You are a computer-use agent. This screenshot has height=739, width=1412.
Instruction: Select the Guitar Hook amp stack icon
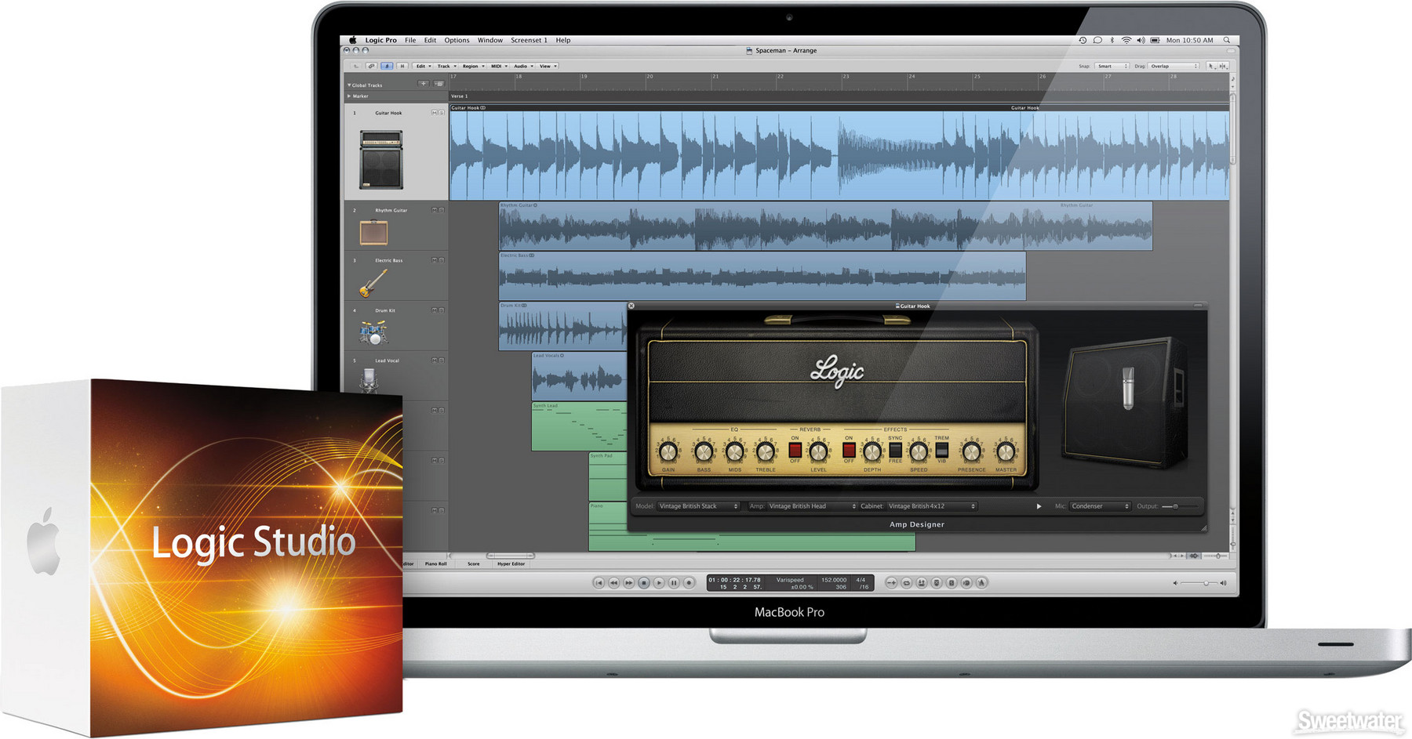click(x=381, y=160)
